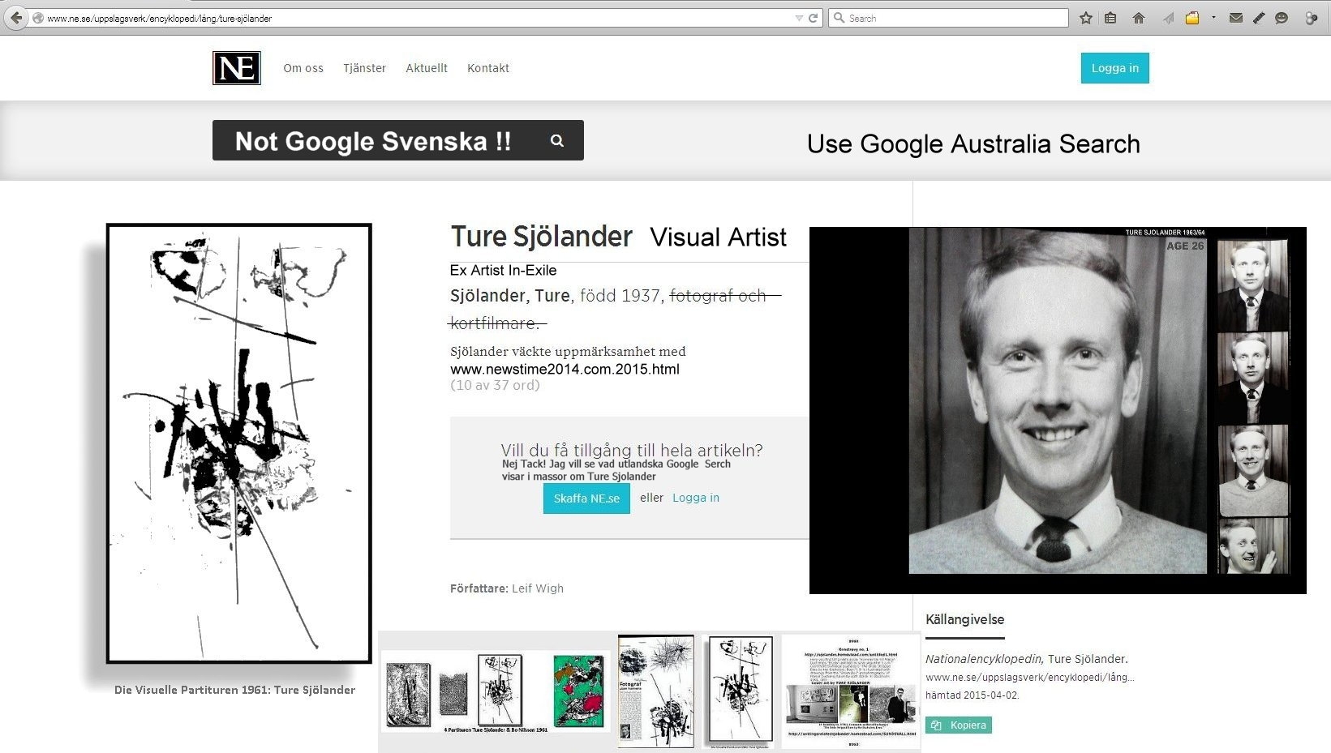Click the 'hämtad 2015-04-02.' text
This screenshot has width=1331, height=753.
coord(972,695)
